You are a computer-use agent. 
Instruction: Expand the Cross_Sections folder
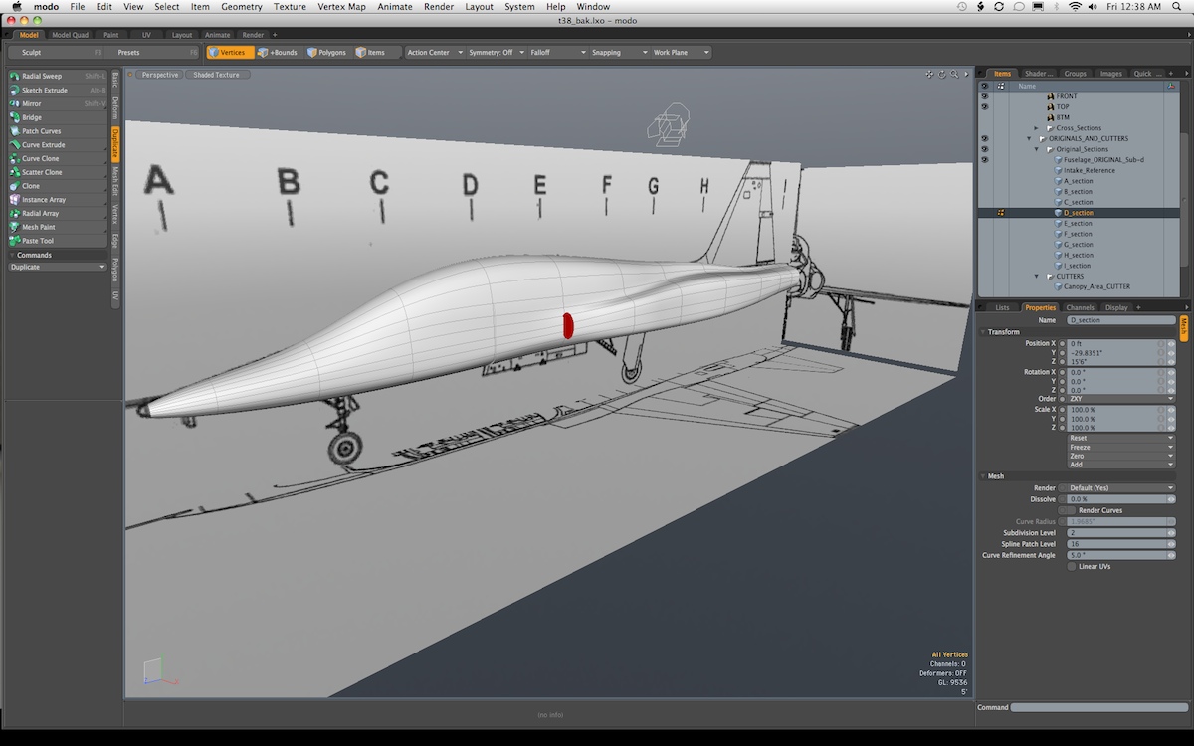[x=1036, y=128]
